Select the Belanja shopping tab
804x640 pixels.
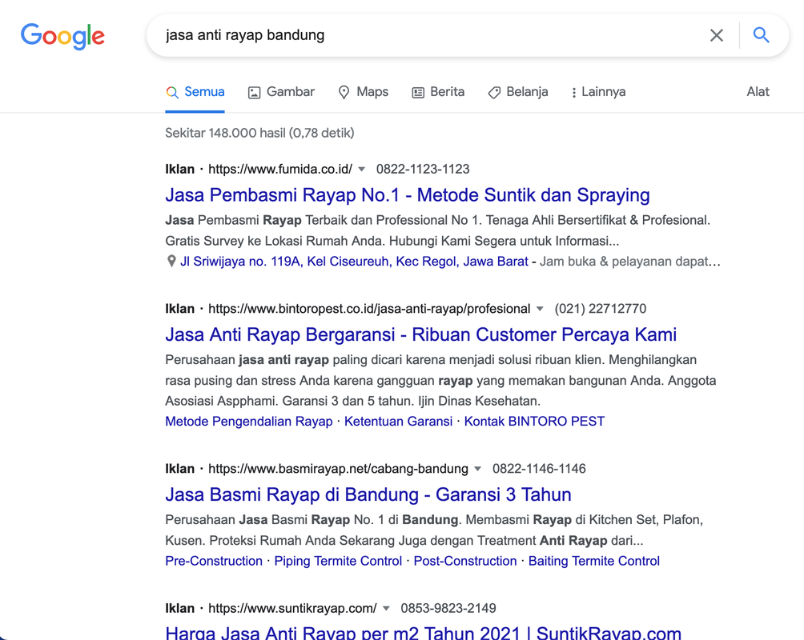click(518, 92)
